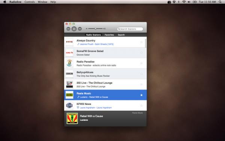The image size is (225, 141).
Task: Pause playback with the pause button
Action: [x=74, y=29]
